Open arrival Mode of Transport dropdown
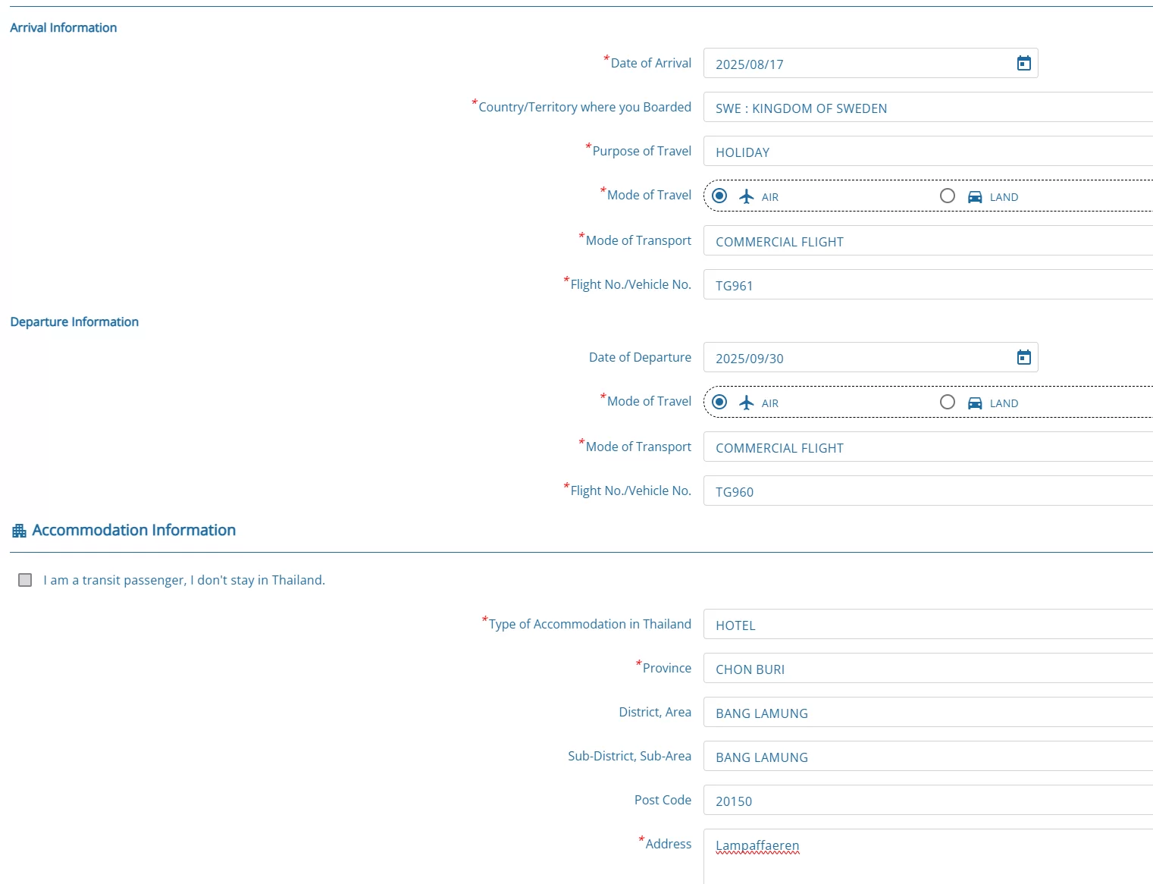 point(926,241)
